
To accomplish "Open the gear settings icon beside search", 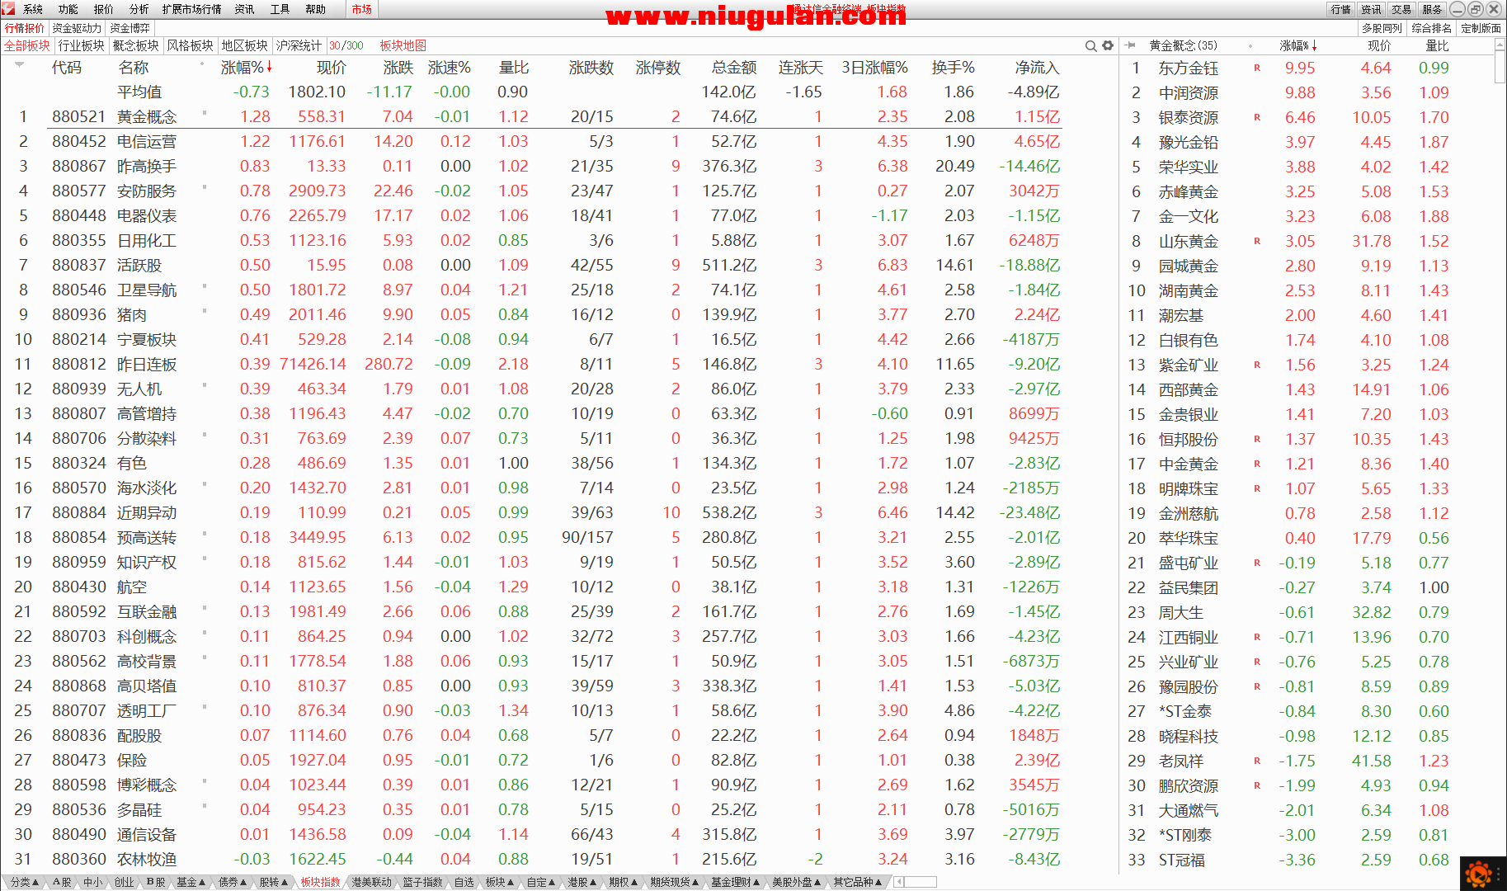I will point(1108,45).
